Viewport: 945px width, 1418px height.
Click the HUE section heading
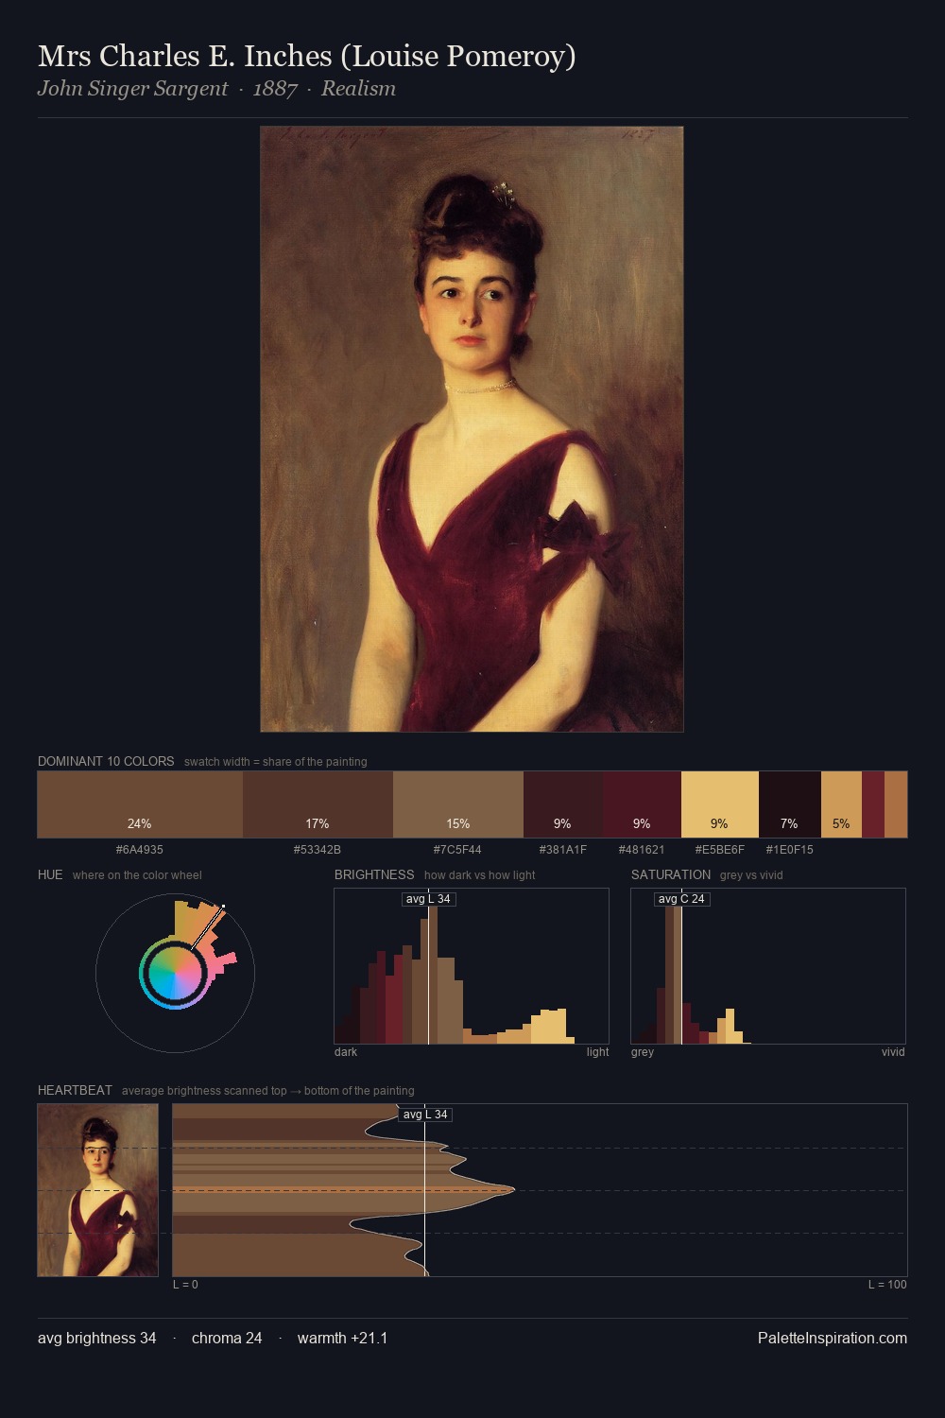[x=50, y=874]
